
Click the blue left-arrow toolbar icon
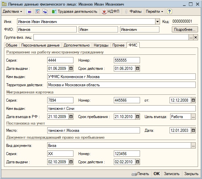[x=29, y=11]
